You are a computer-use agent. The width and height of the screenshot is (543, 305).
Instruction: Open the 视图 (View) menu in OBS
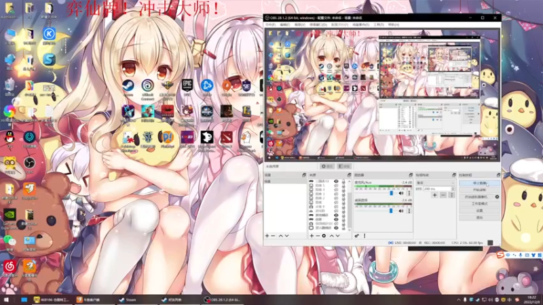coord(299,25)
